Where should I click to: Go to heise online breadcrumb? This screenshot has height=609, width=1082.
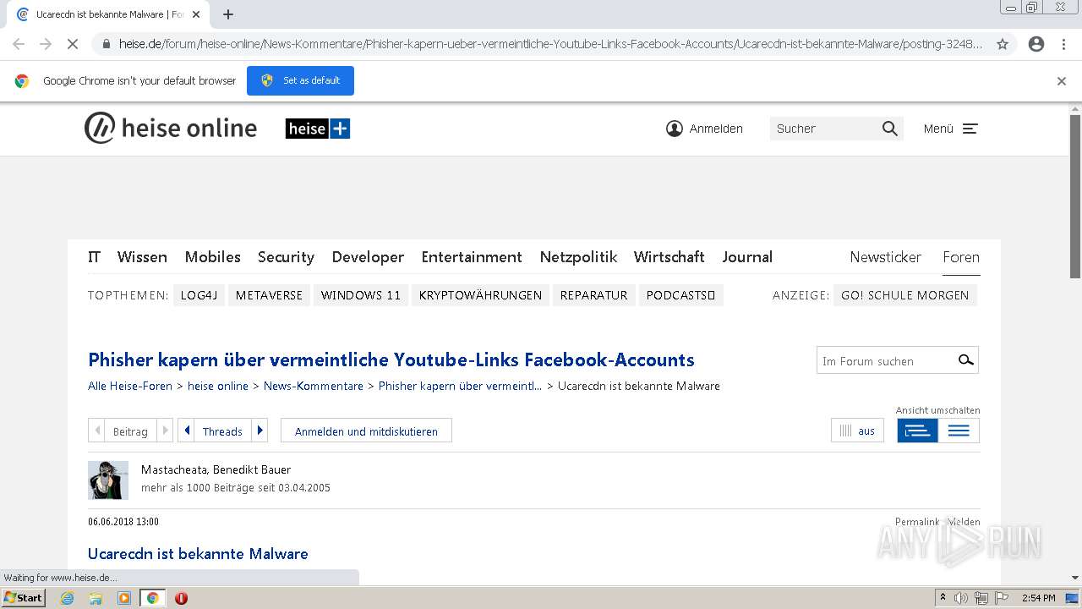[x=218, y=386]
